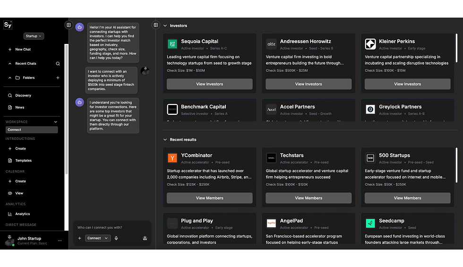This screenshot has width=463, height=267.
Task: View Investors for Andreessen Horowitz
Action: [x=309, y=84]
